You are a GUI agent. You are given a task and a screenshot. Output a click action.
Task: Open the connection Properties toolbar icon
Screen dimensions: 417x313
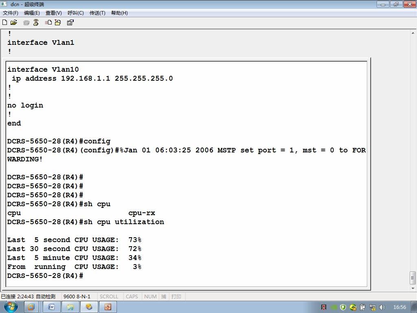[70, 23]
